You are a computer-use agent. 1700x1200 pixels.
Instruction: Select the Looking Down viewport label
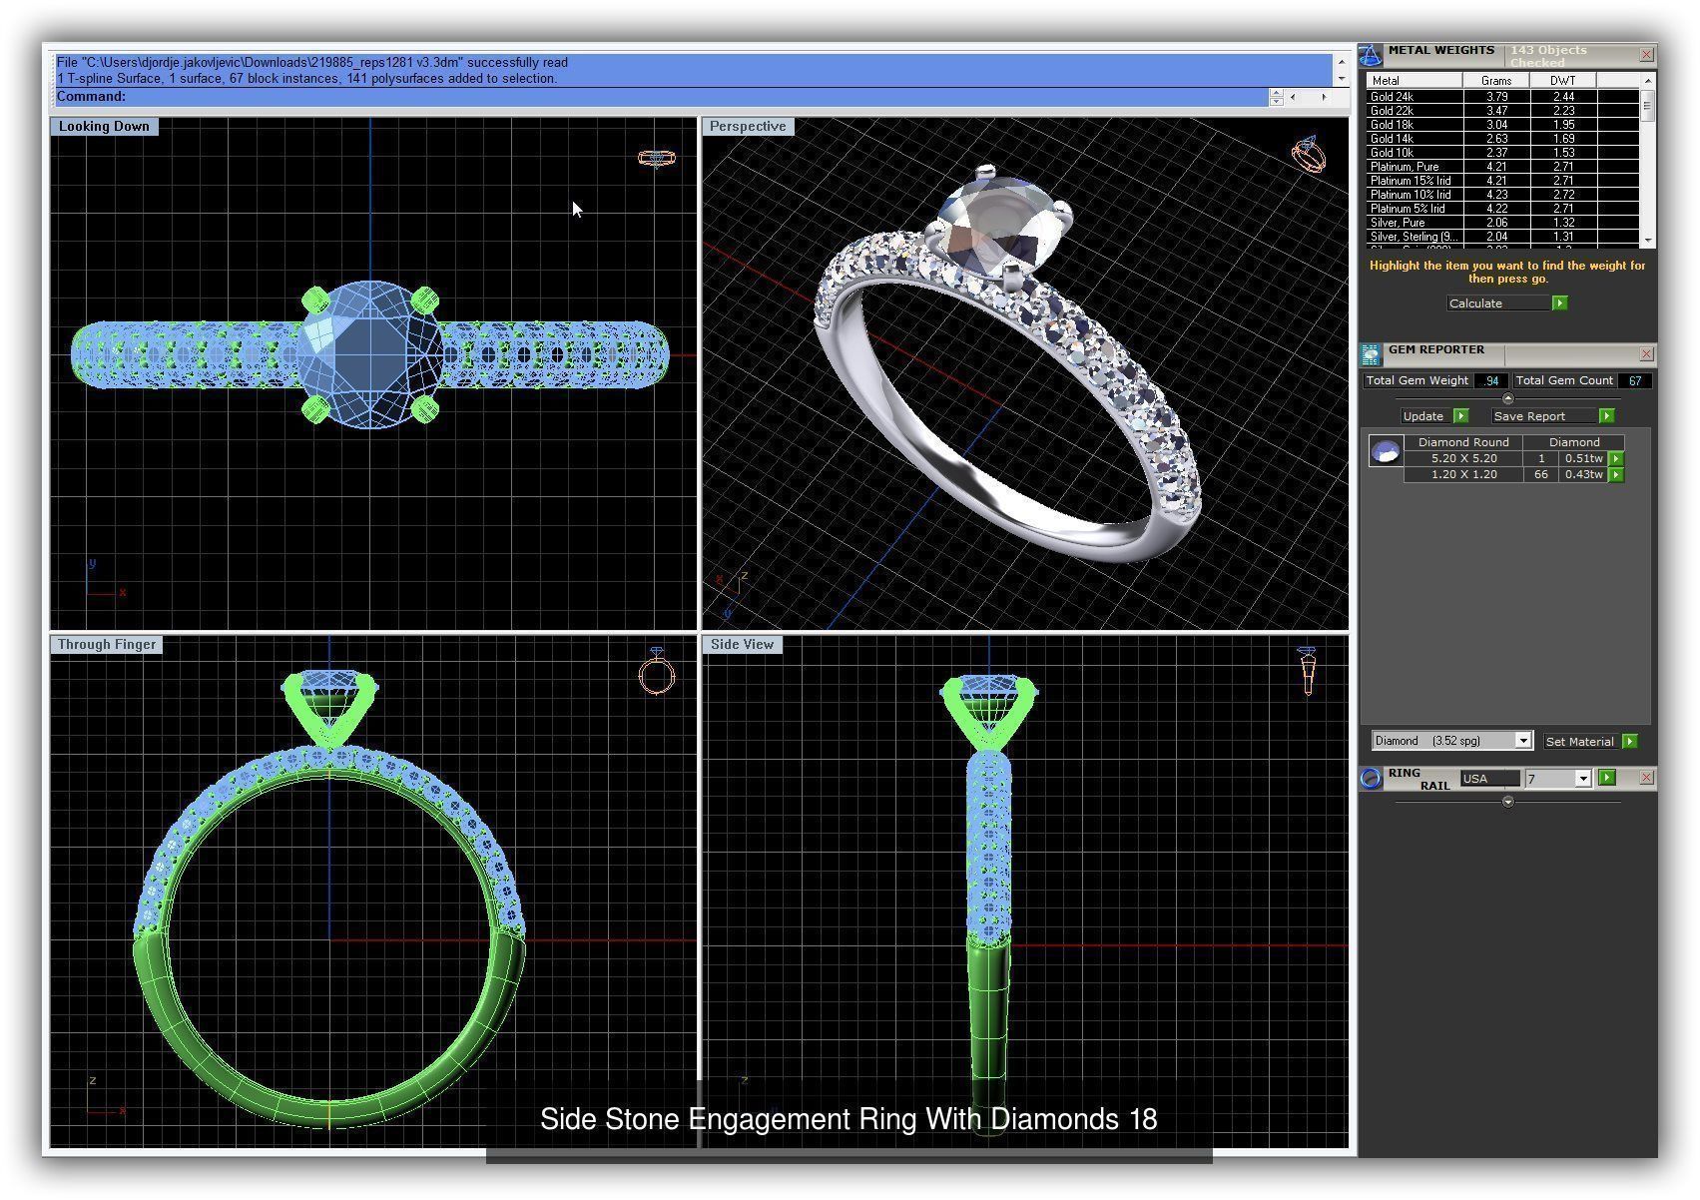click(104, 127)
